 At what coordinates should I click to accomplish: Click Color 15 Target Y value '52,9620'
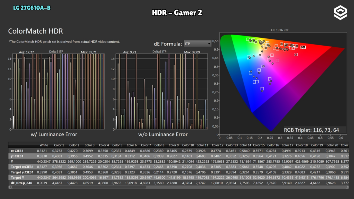(259, 178)
